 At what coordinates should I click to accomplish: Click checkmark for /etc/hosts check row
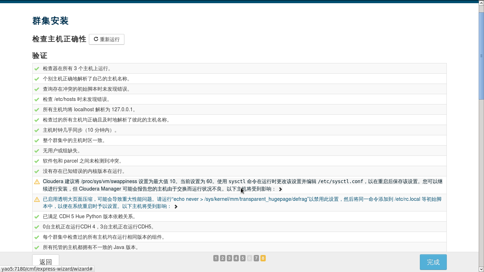[37, 100]
